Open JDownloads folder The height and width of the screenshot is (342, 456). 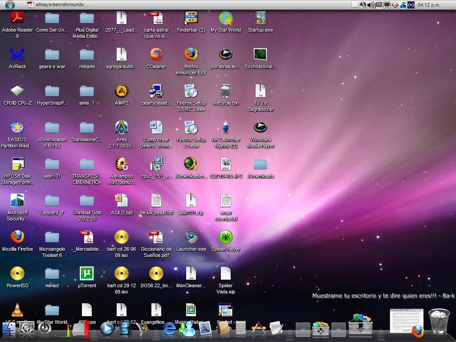tap(260, 164)
